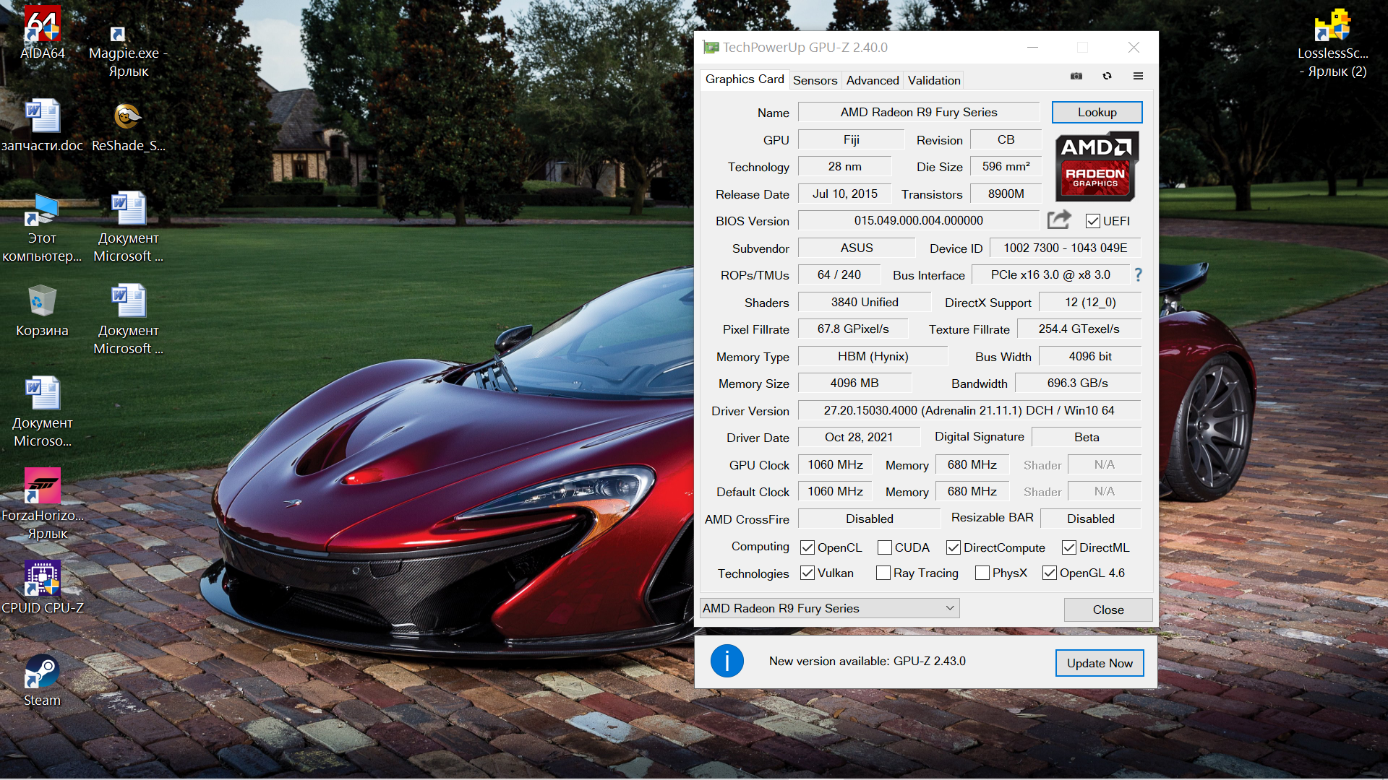Viewport: 1388px width, 780px height.
Task: Click the GPU-Z screenshot camera icon
Action: click(x=1076, y=76)
